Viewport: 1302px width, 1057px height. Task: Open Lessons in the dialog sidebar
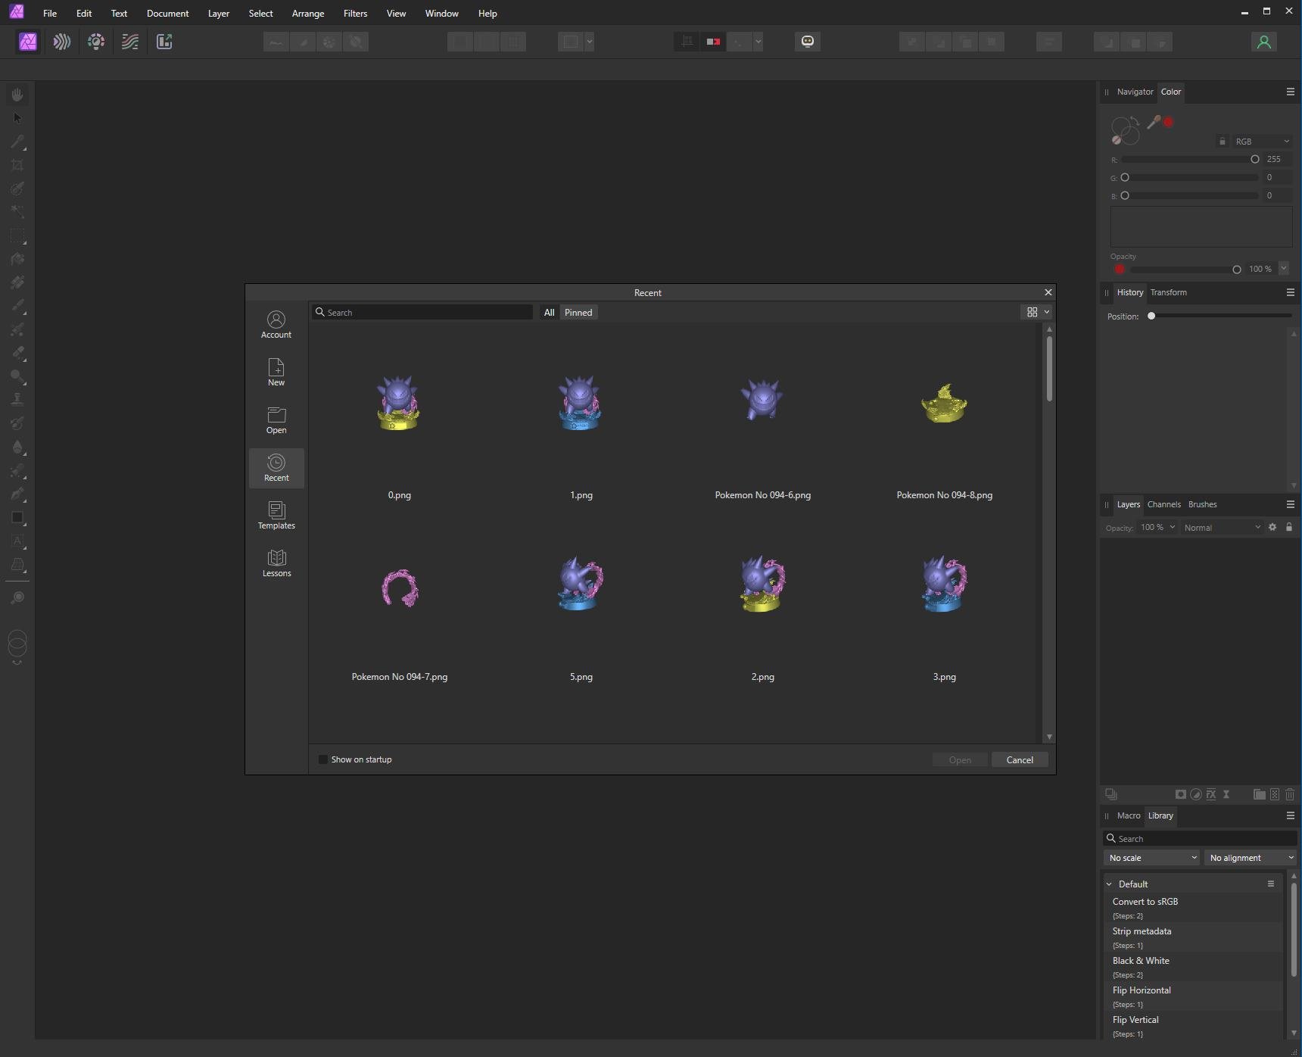(x=276, y=563)
